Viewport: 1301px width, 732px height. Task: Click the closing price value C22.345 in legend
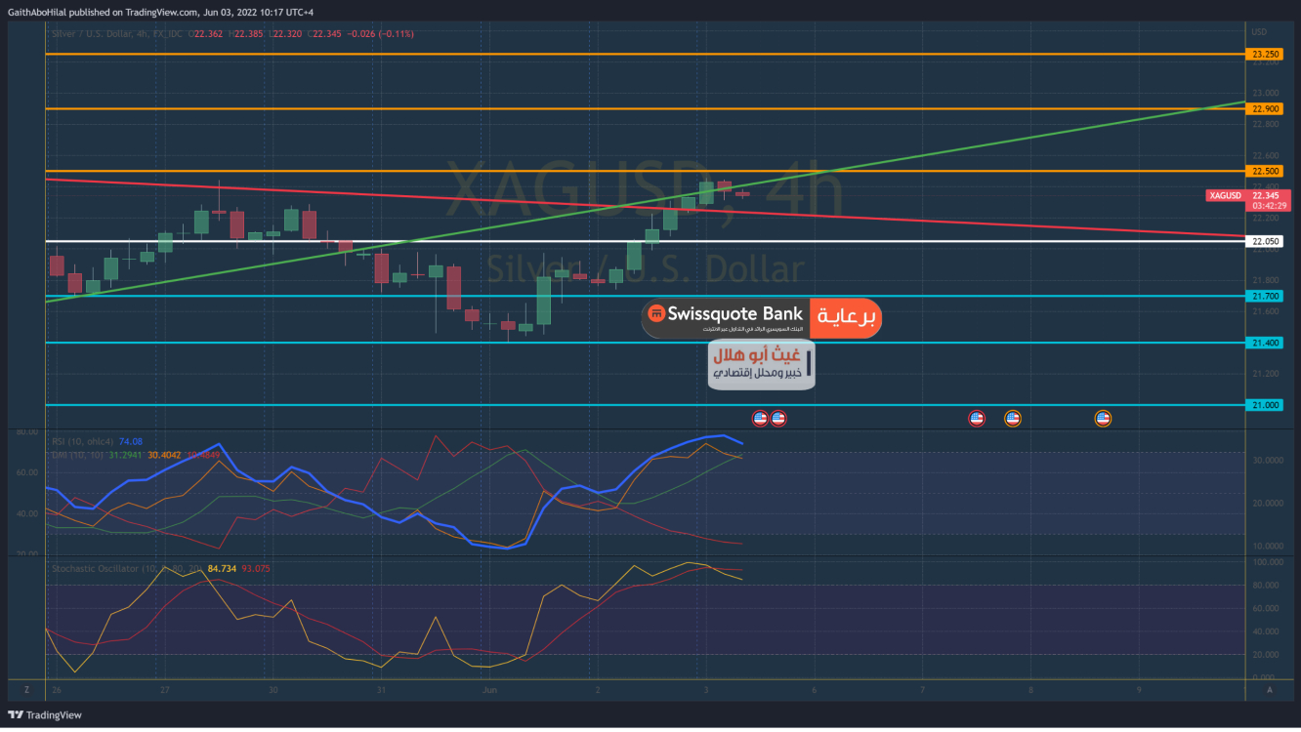(x=325, y=34)
